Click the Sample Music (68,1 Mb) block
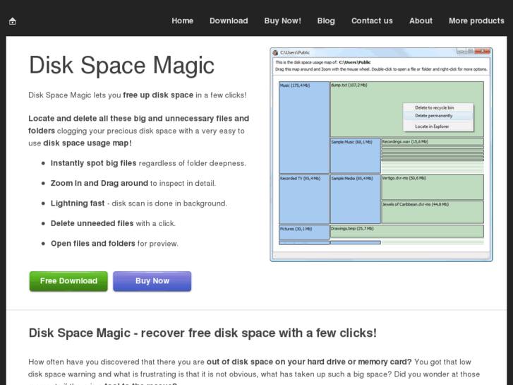The height and width of the screenshot is (385, 513). pyautogui.click(x=356, y=155)
